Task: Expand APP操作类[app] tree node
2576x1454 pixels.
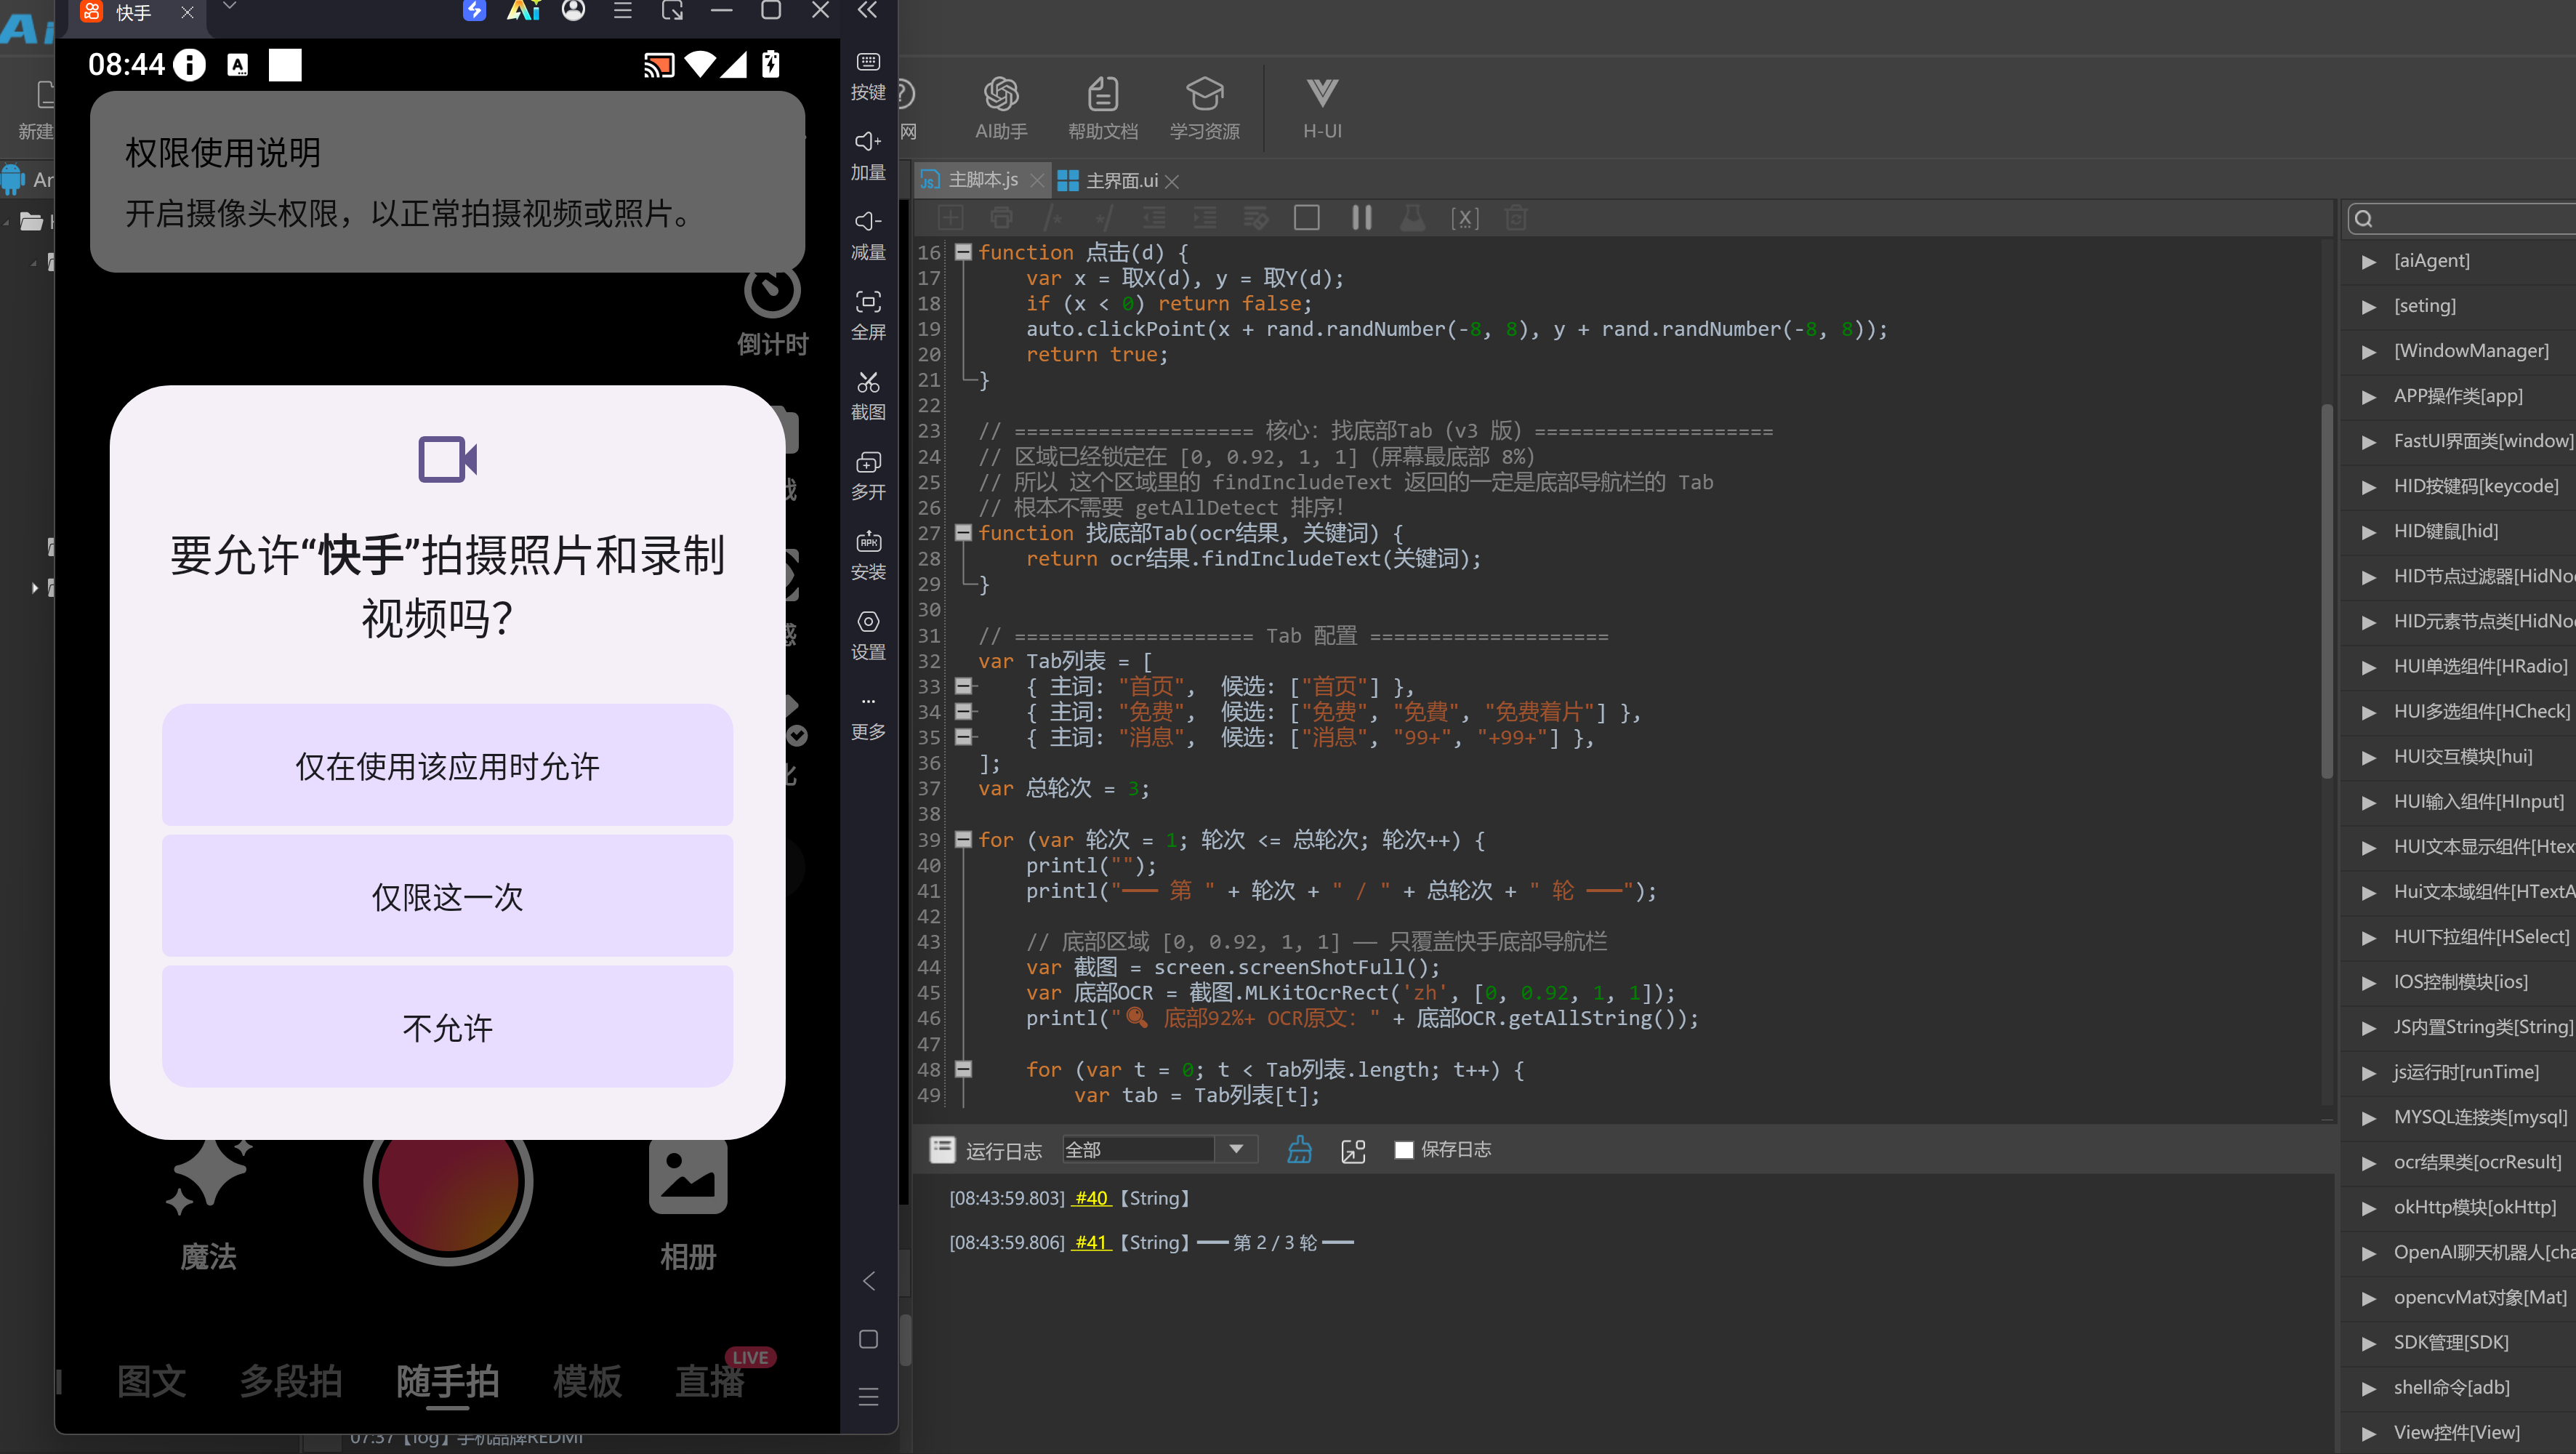Action: coord(2368,397)
